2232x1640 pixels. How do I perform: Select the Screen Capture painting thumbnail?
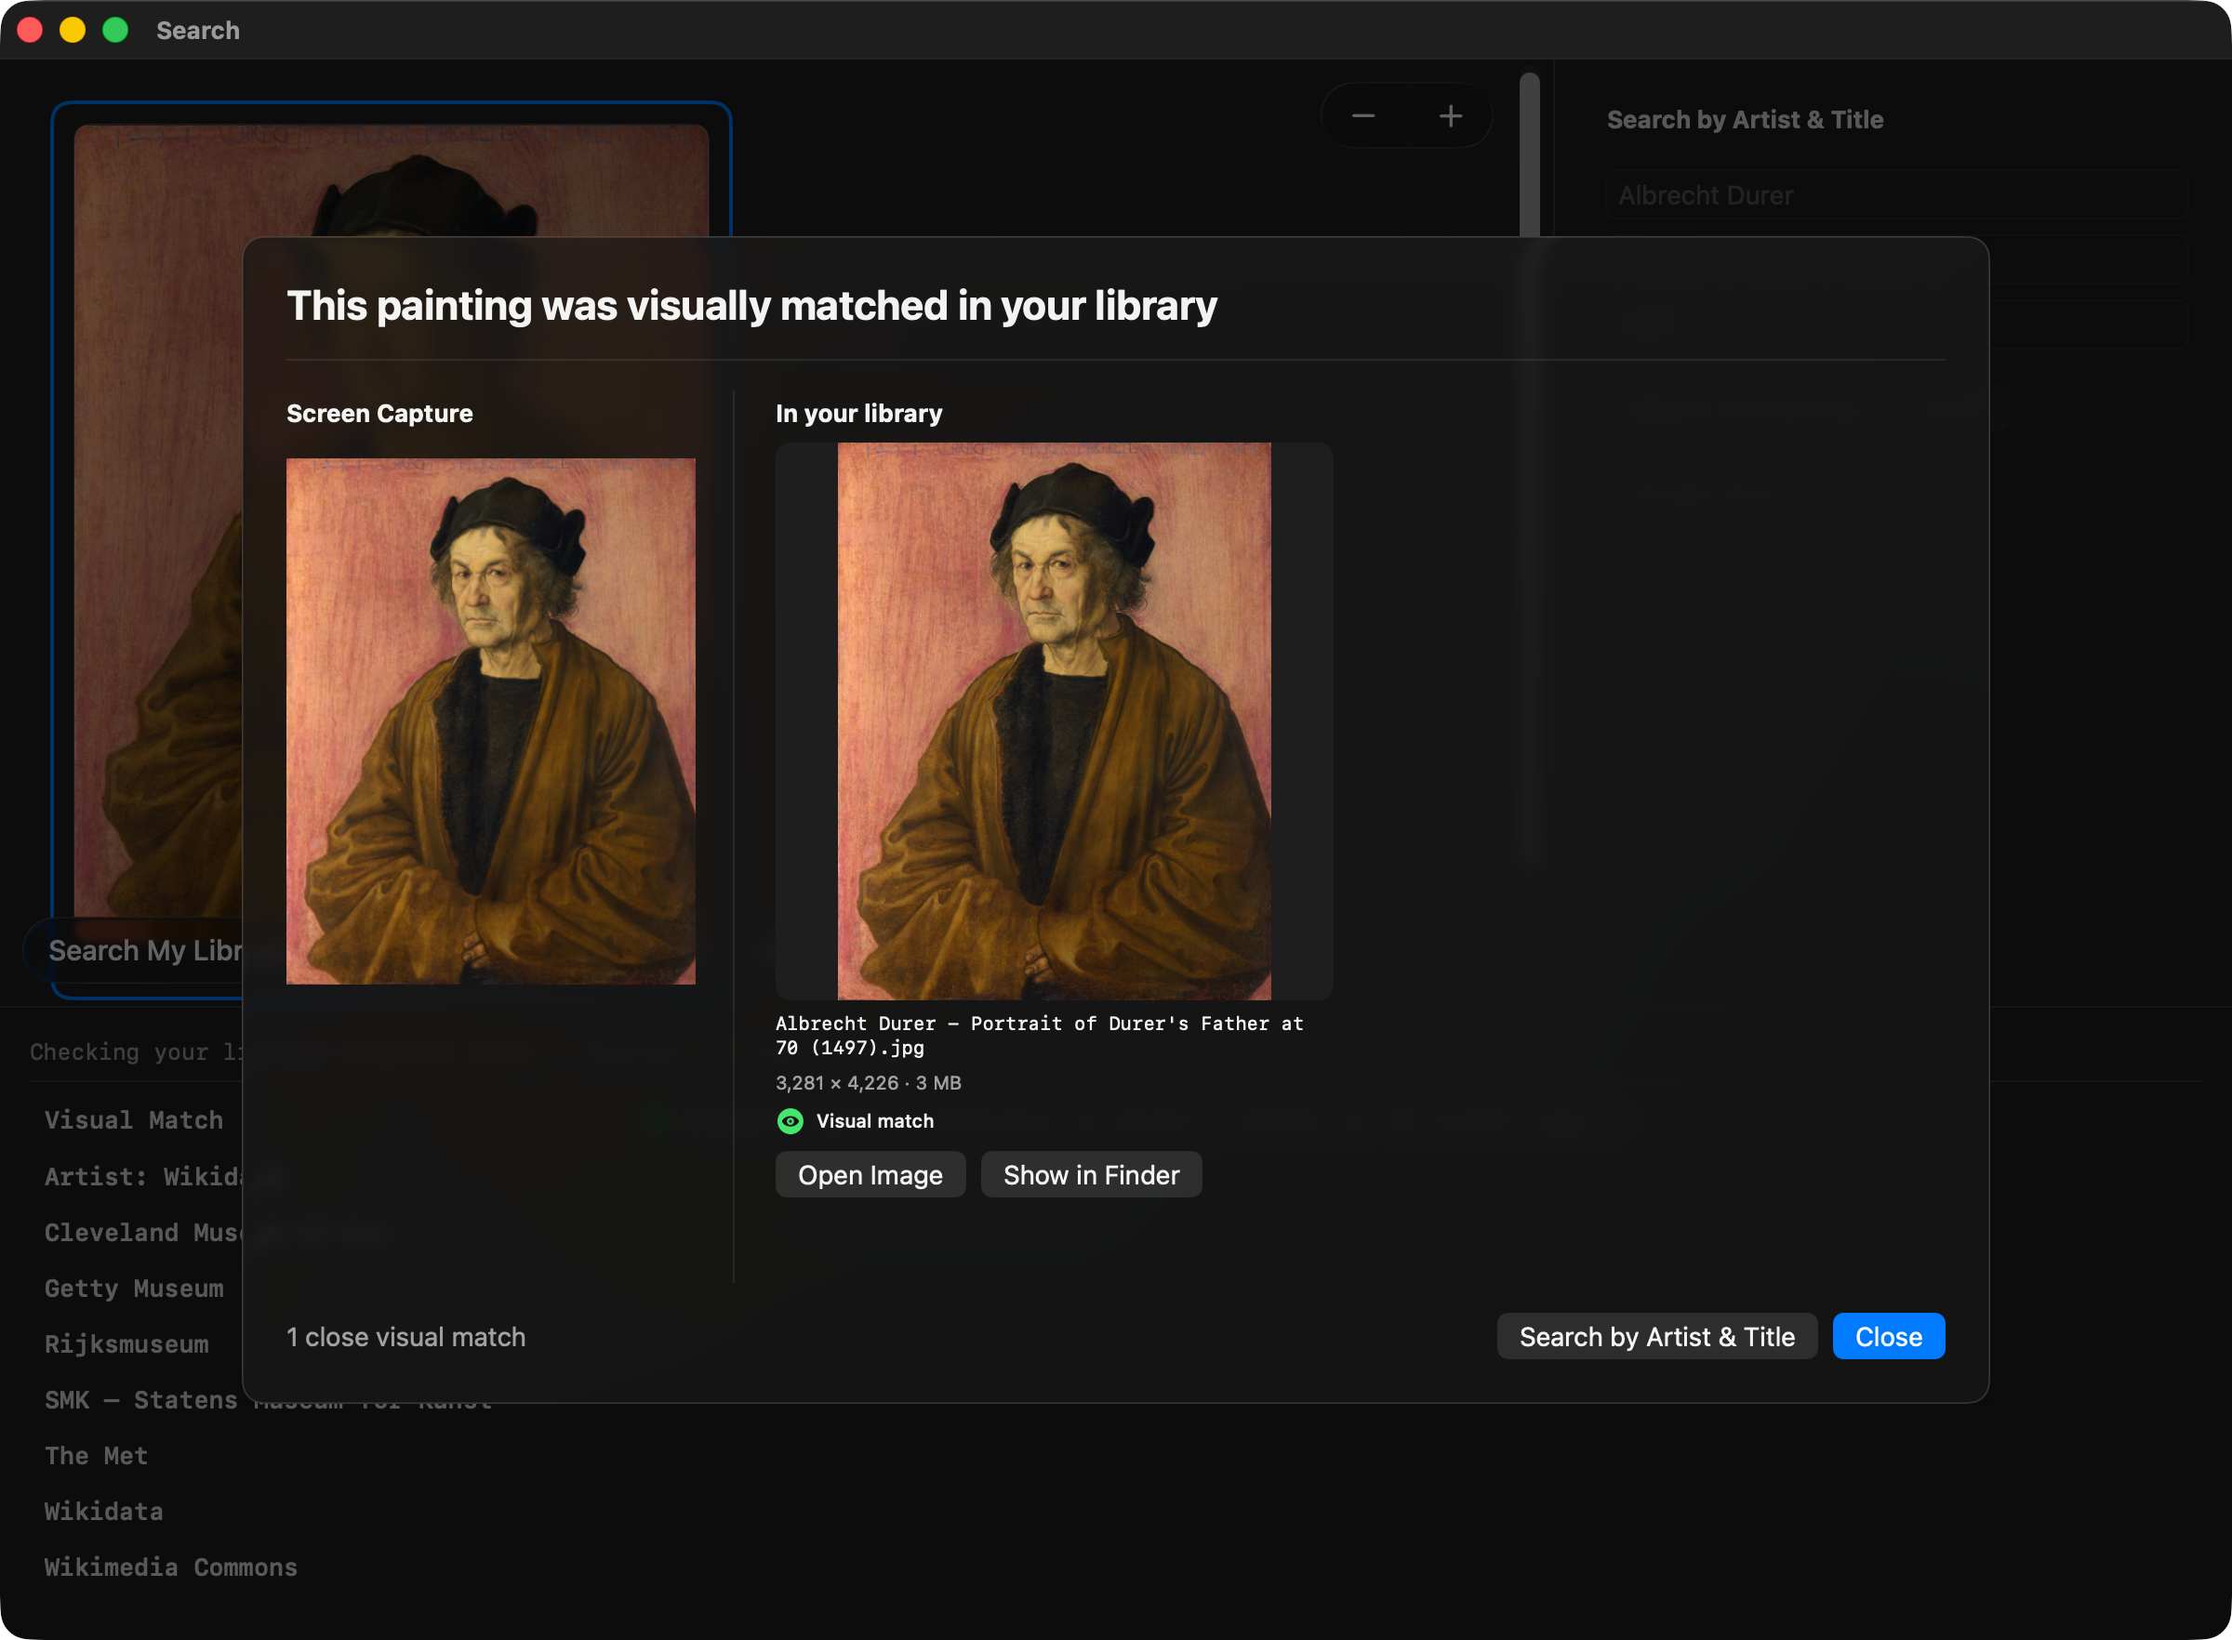point(490,721)
